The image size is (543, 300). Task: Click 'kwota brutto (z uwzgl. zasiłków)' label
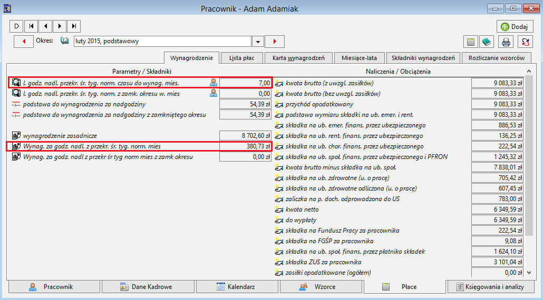329,83
